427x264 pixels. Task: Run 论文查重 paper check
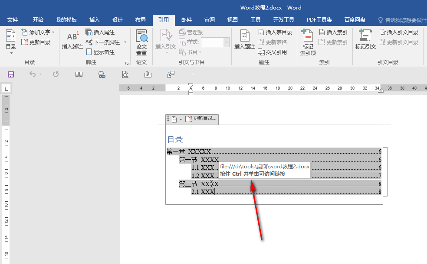(x=141, y=42)
